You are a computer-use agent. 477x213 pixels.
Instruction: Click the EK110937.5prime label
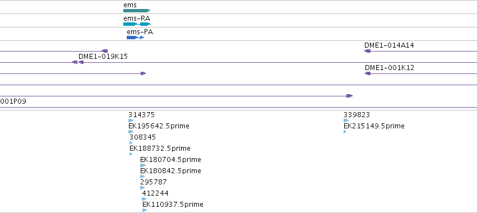(x=173, y=205)
